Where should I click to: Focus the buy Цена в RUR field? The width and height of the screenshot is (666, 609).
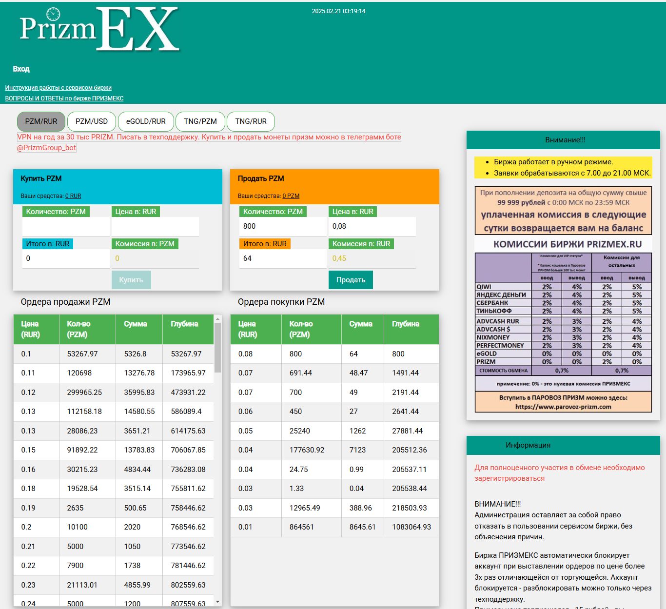pos(155,226)
